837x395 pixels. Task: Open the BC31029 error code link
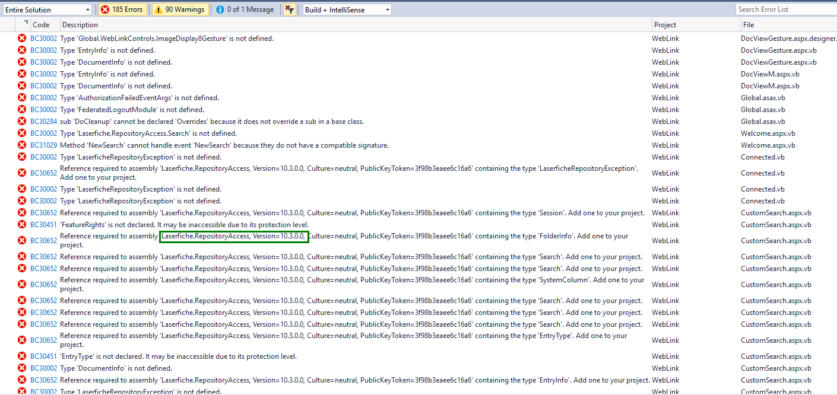click(x=43, y=145)
